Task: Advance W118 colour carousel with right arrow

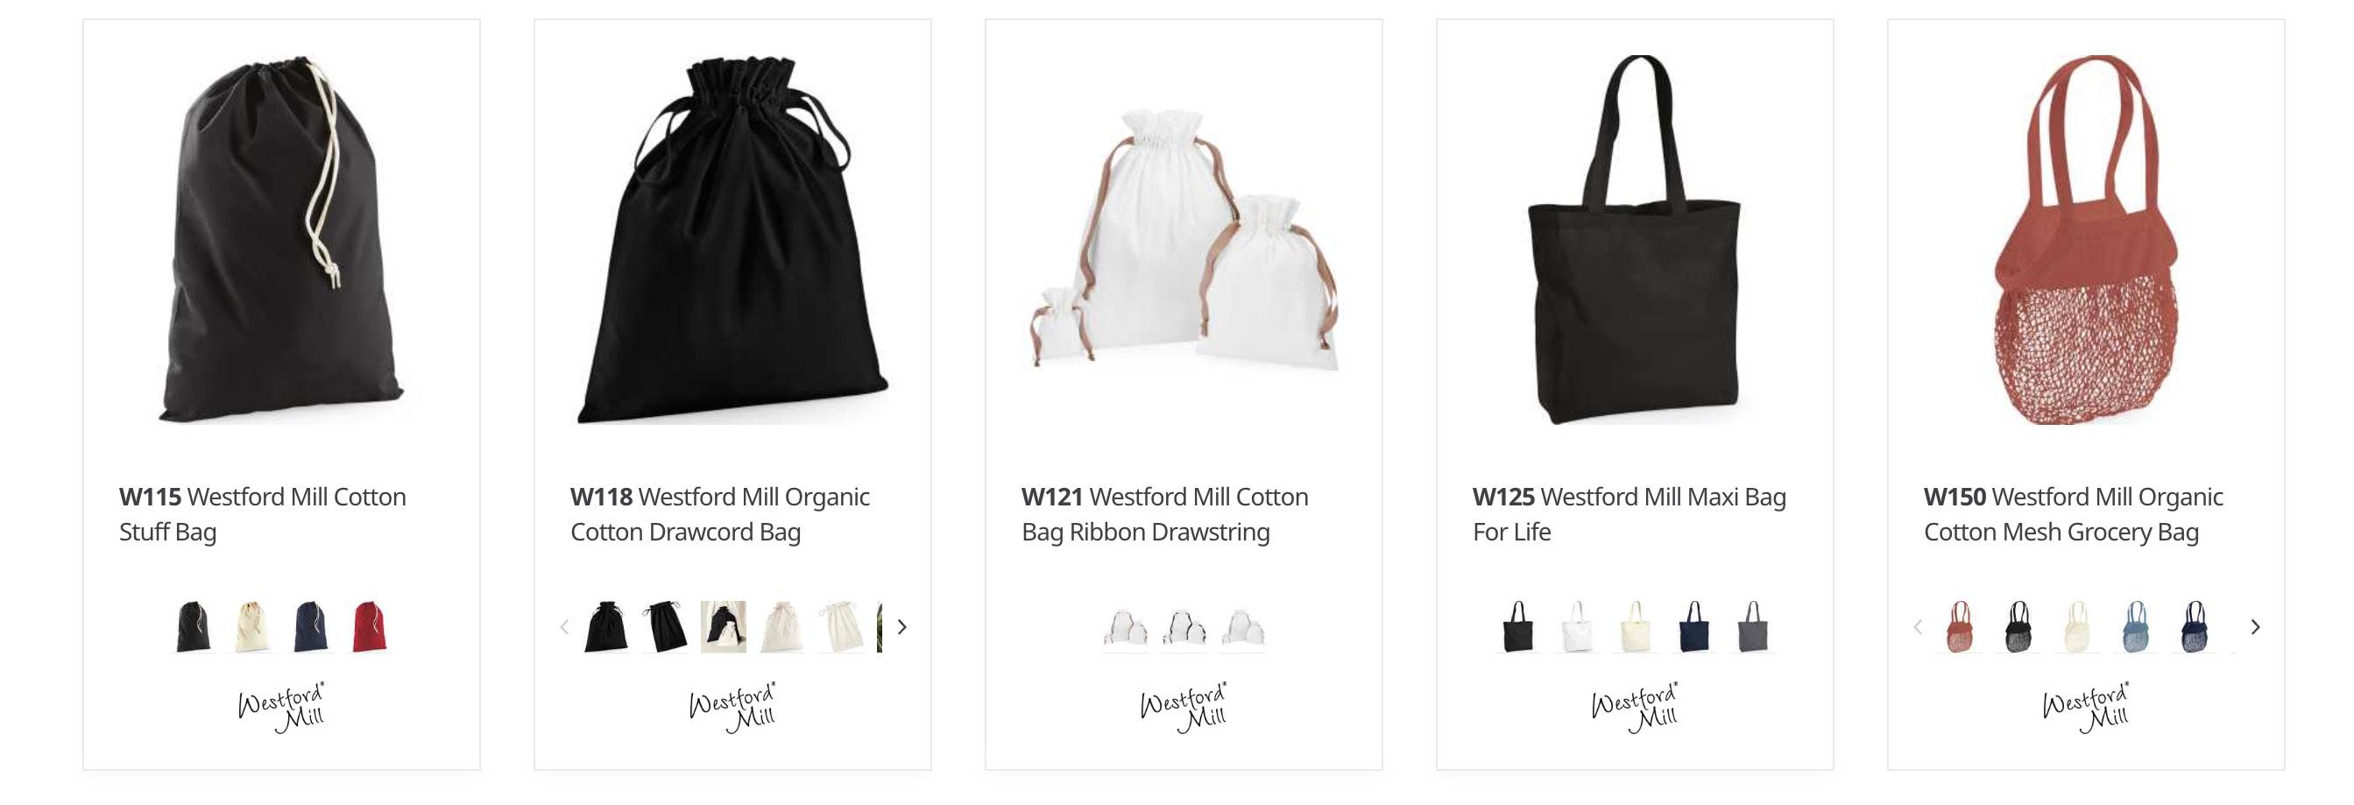Action: 902,627
